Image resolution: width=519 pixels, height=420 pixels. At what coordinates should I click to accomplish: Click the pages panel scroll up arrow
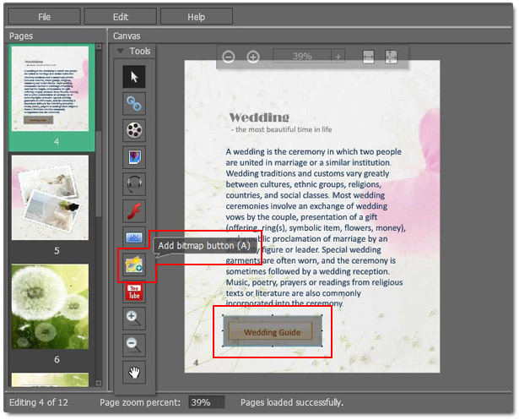pos(99,46)
